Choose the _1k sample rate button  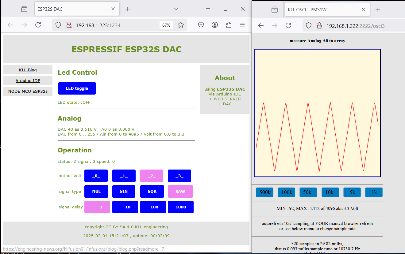pos(374,192)
